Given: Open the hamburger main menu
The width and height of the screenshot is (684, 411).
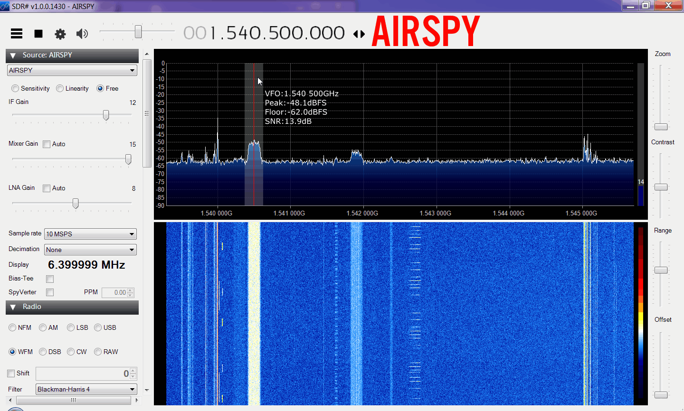Looking at the screenshot, I should (17, 33).
